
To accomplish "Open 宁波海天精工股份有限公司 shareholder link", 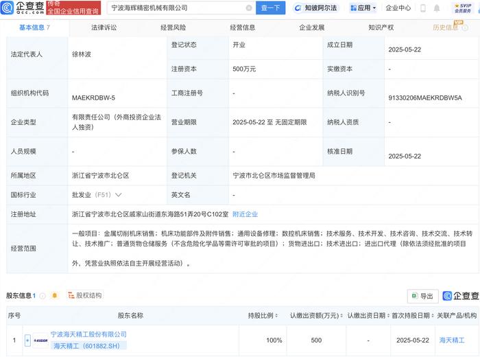I will [x=88, y=334].
